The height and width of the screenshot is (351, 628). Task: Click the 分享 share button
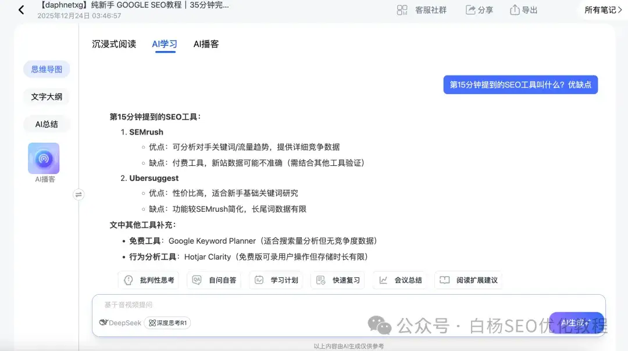coord(479,10)
